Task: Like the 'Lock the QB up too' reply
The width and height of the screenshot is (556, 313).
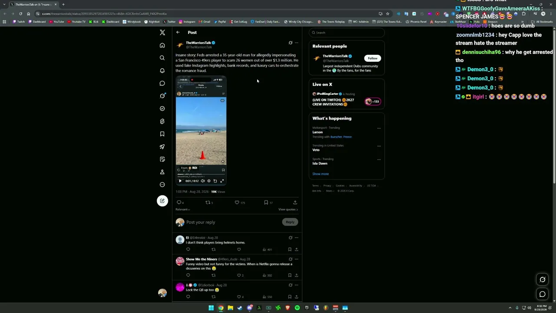Action: 240,297
